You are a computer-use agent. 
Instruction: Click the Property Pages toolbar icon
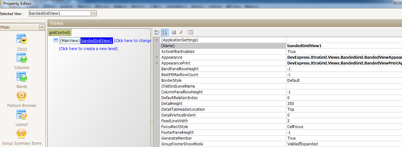pos(191,32)
